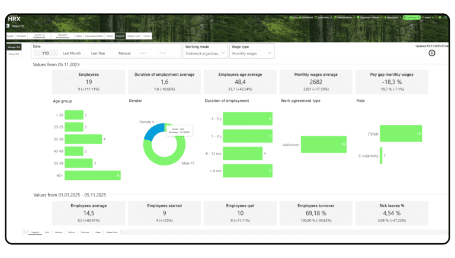The image size is (455, 258).
Task: Switch to the Absences tab at bottom
Action: [58, 232]
